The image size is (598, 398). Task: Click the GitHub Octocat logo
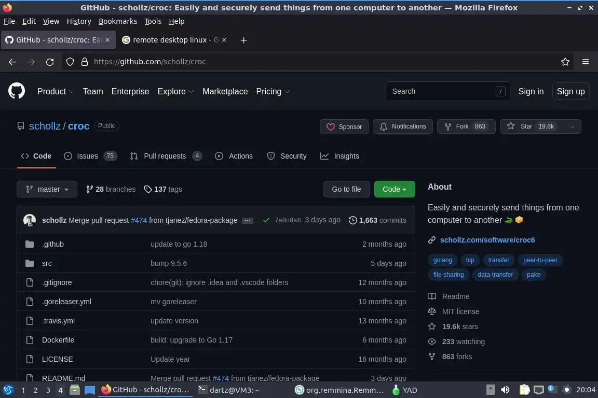[17, 91]
